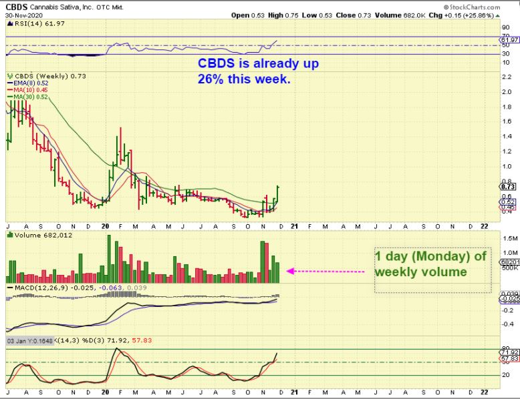Click the 57.83 value tag on the stochastic axis
This screenshot has width=520, height=399.
tap(509, 359)
